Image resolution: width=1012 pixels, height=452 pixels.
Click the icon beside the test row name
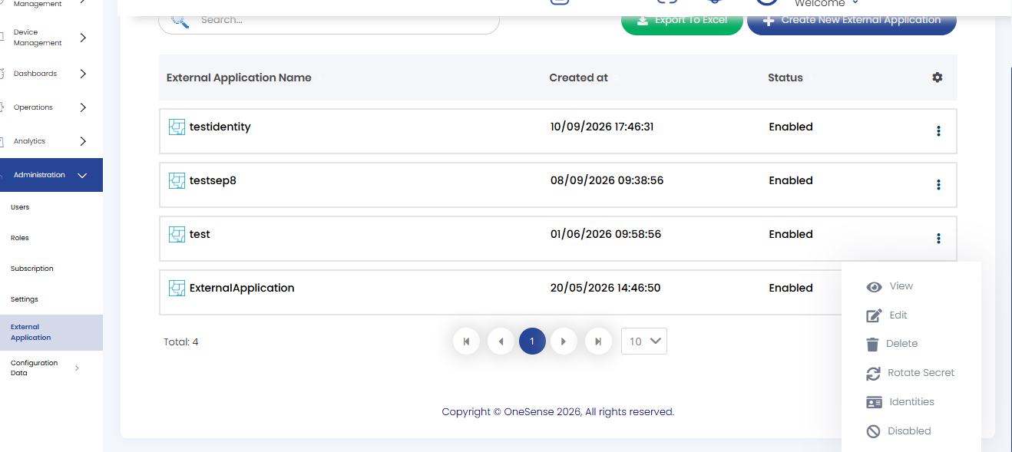[177, 235]
